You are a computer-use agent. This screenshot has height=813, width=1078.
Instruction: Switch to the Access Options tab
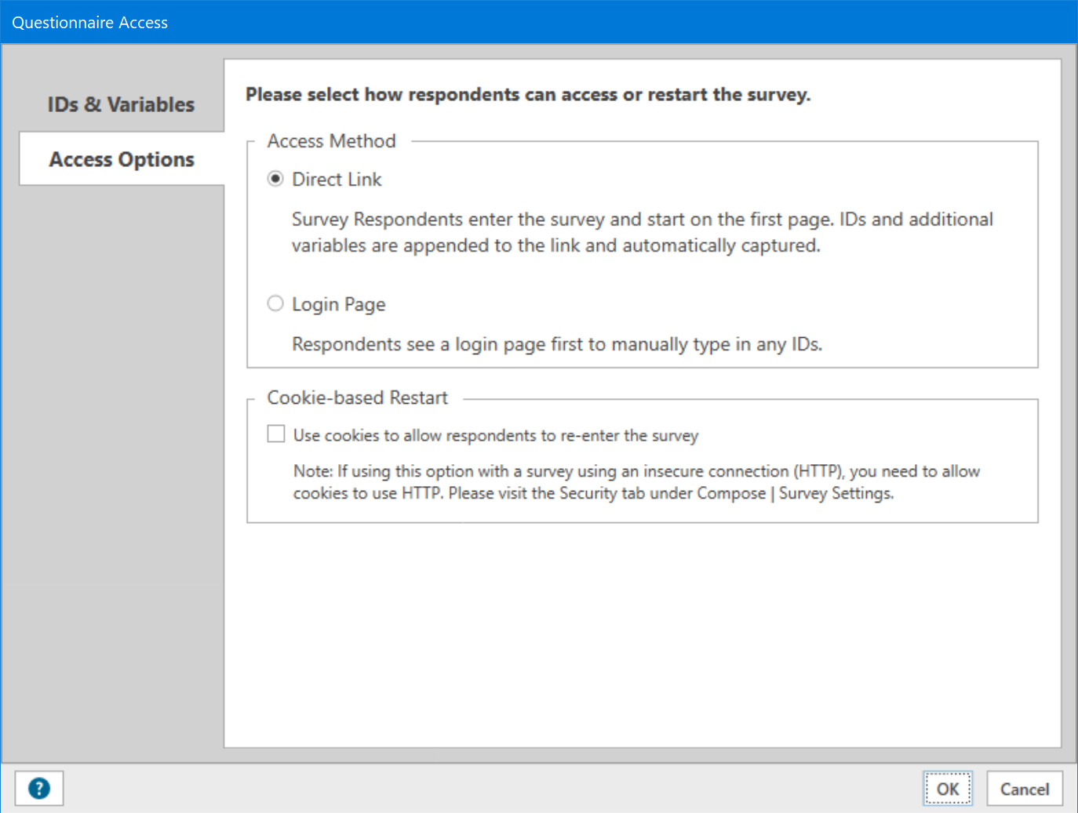click(x=122, y=159)
